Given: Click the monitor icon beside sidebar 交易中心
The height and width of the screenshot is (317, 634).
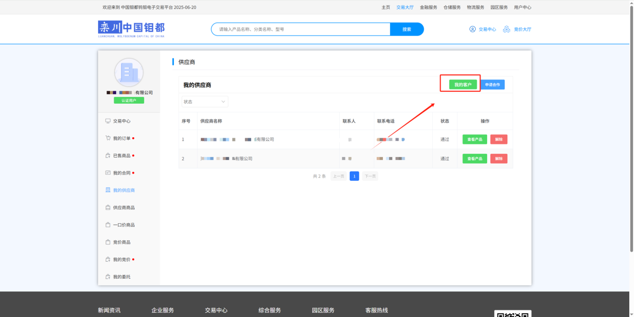Looking at the screenshot, I should click(108, 121).
